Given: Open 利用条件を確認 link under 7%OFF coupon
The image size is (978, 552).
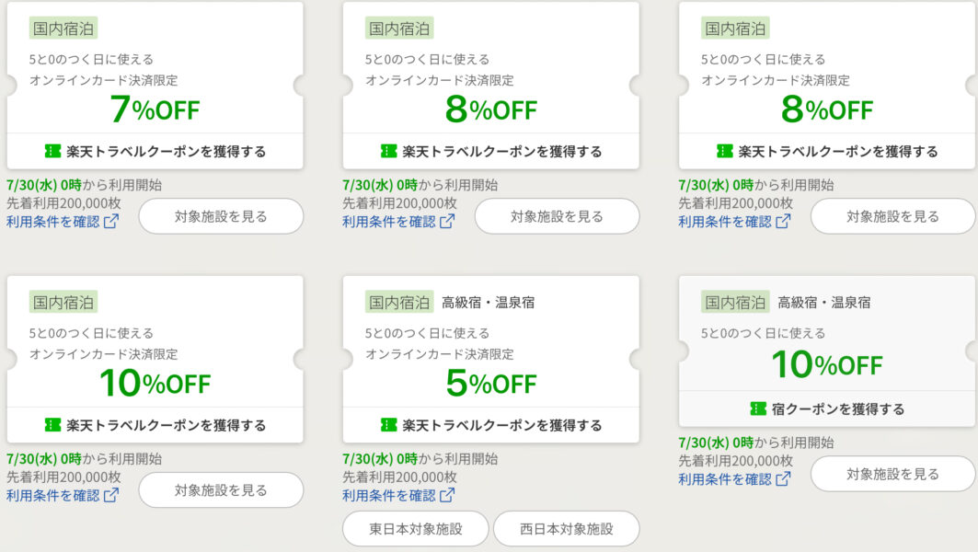Looking at the screenshot, I should (52, 222).
